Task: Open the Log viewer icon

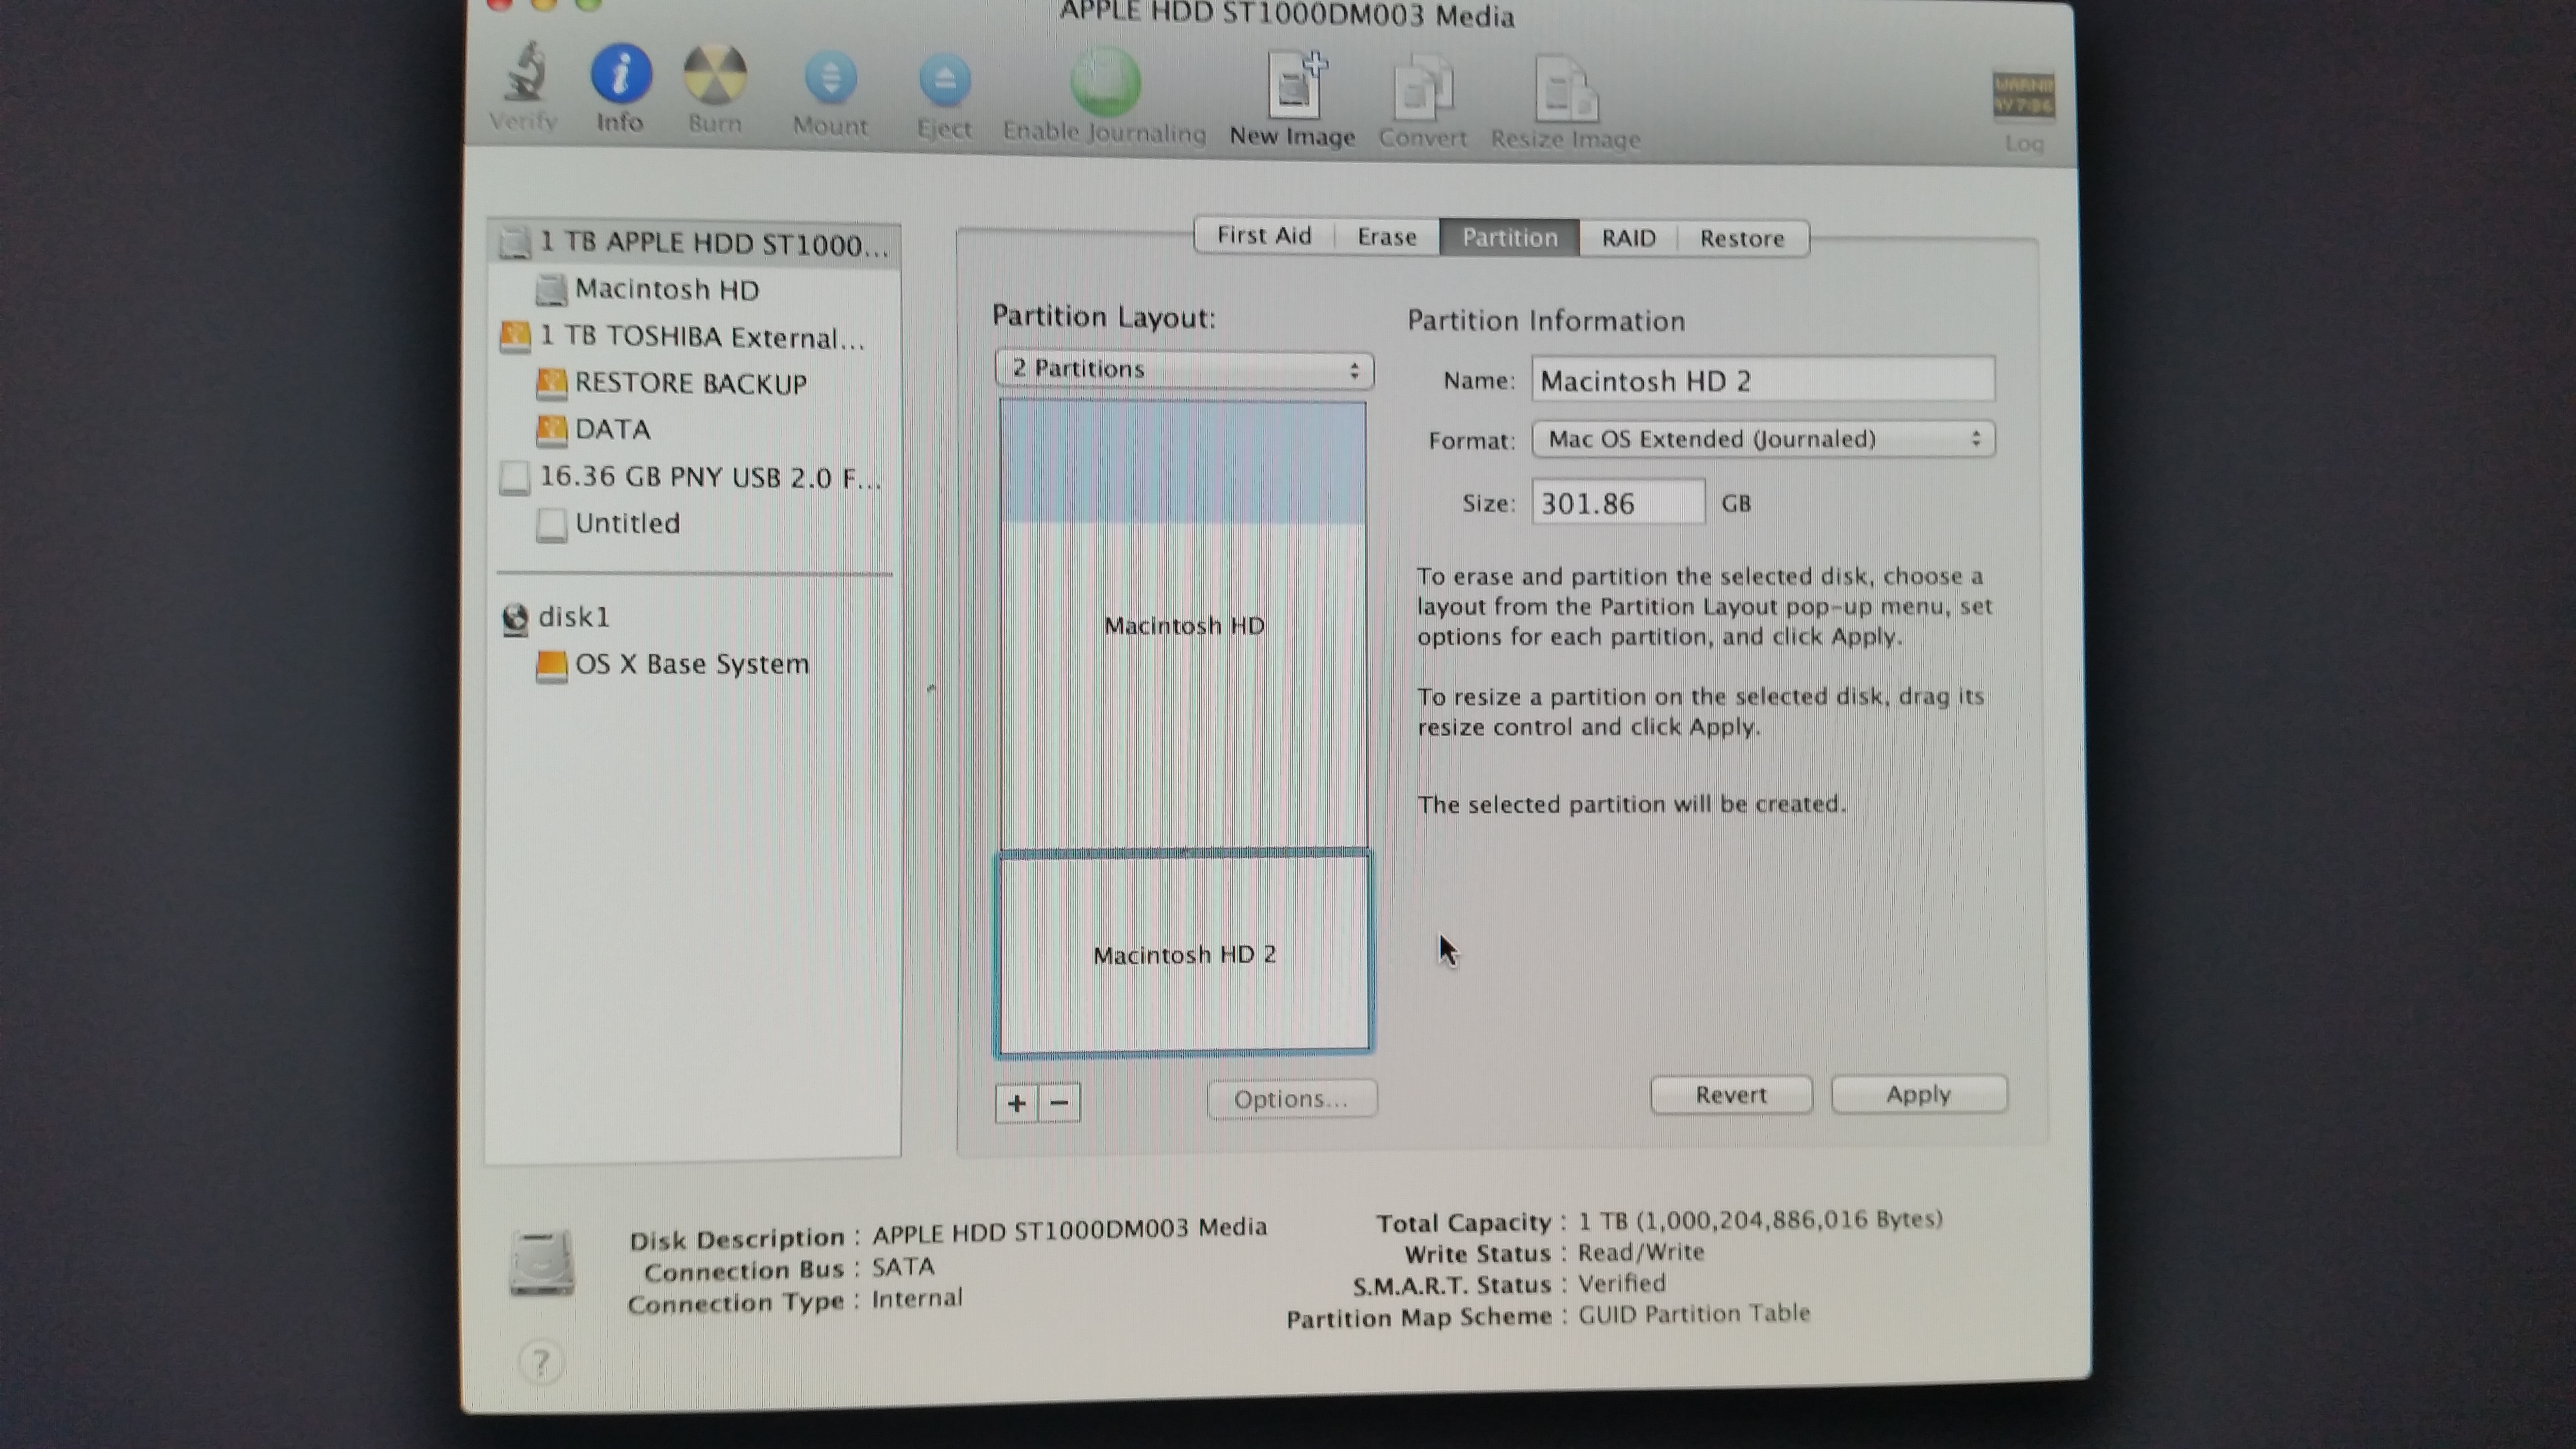Action: point(2023,96)
